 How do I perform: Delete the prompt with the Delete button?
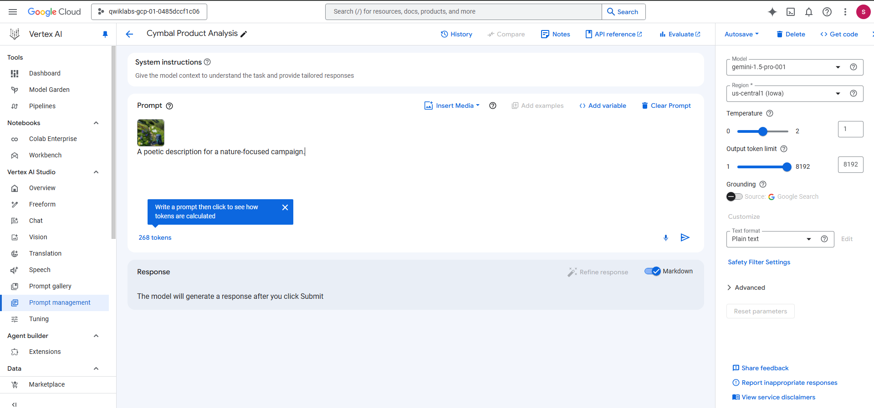point(791,34)
